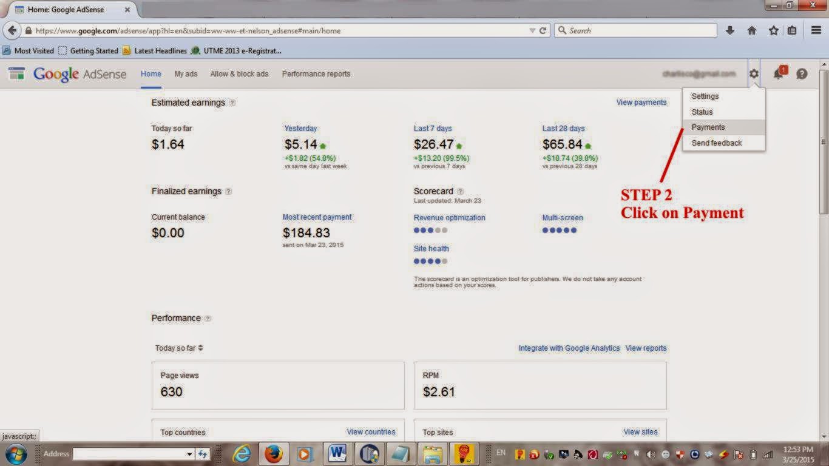This screenshot has height=466, width=829.
Task: Open the AdSense notifications bell
Action: [778, 73]
